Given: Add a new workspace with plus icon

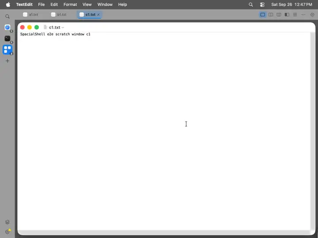Looking at the screenshot, I should [x=8, y=61].
